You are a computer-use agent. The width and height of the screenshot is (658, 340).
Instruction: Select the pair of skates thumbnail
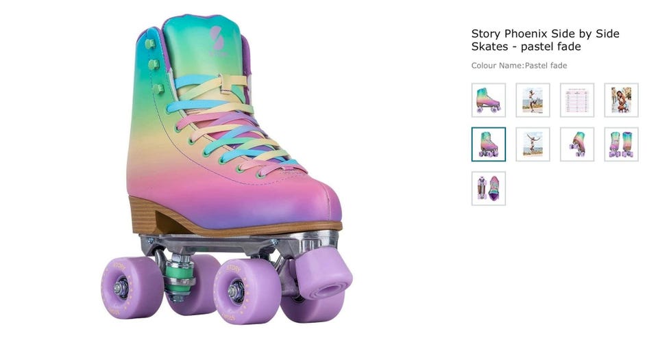click(621, 144)
